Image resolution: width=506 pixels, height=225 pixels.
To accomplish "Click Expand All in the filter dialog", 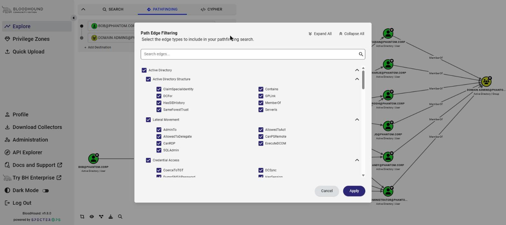I will (320, 34).
